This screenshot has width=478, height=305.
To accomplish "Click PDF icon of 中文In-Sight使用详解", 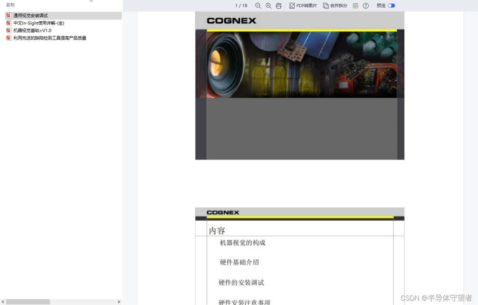I will tap(9, 23).
